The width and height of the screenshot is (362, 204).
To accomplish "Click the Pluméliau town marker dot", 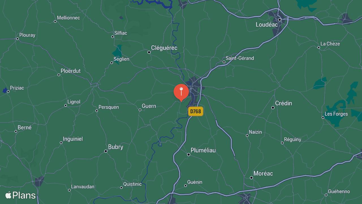I will pos(189,154).
